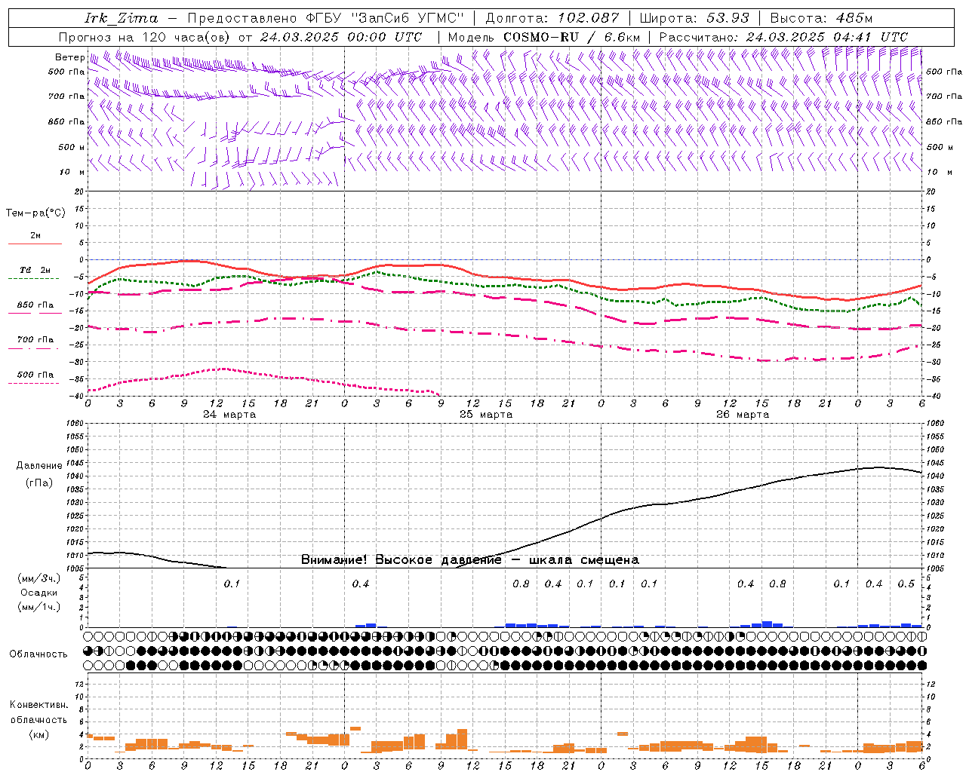
Task: Click 1045 on the right pressure axis
Action: tap(935, 463)
